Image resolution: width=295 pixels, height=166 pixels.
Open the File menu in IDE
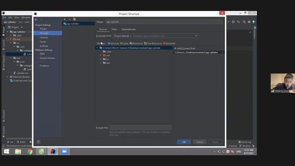coord(4,18)
